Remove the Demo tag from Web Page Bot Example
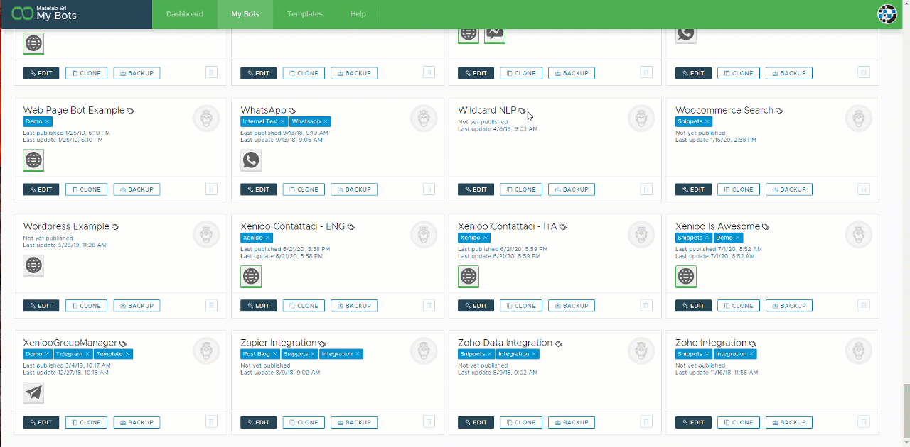The width and height of the screenshot is (910, 447). (x=48, y=121)
